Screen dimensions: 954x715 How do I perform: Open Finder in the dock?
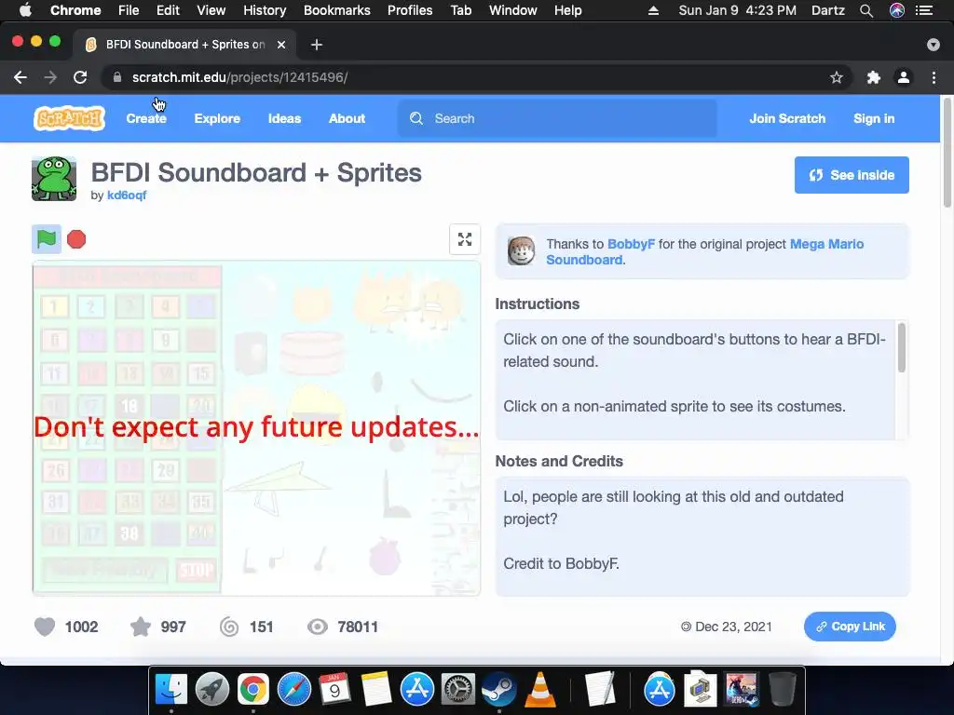171,690
